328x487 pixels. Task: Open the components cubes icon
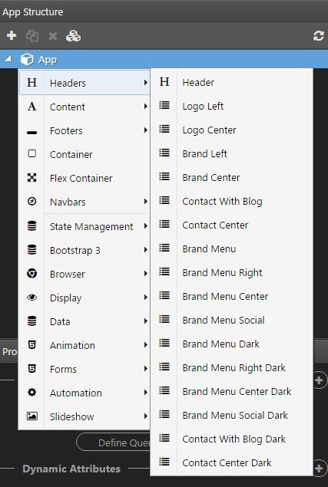pos(74,36)
